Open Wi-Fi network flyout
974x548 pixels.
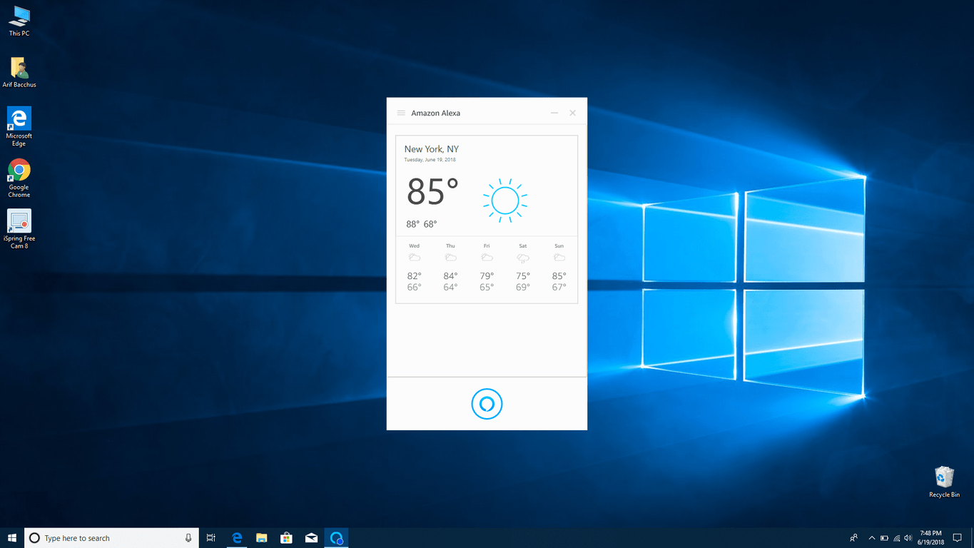click(896, 538)
